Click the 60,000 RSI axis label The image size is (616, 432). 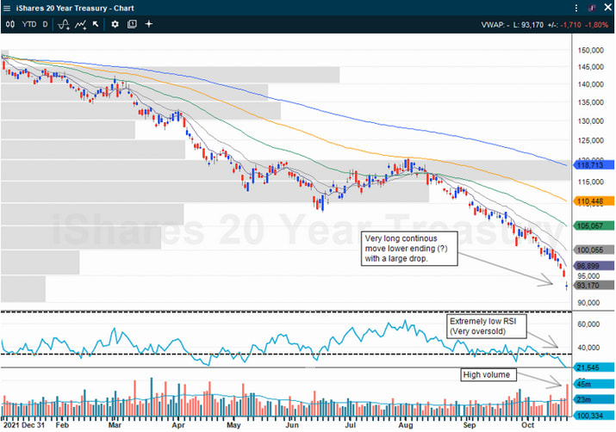(588, 324)
